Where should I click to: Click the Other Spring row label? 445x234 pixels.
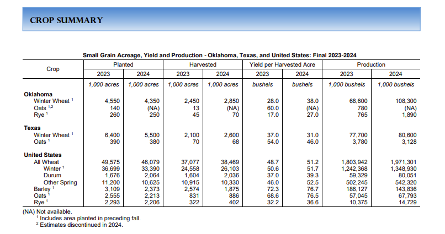tap(60, 182)
